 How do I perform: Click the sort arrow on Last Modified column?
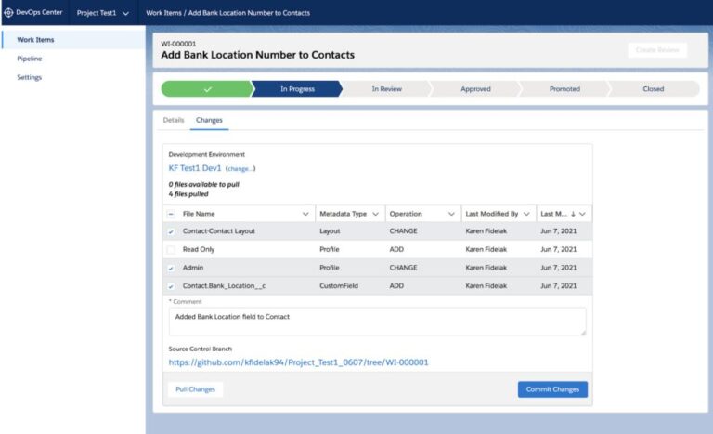573,214
